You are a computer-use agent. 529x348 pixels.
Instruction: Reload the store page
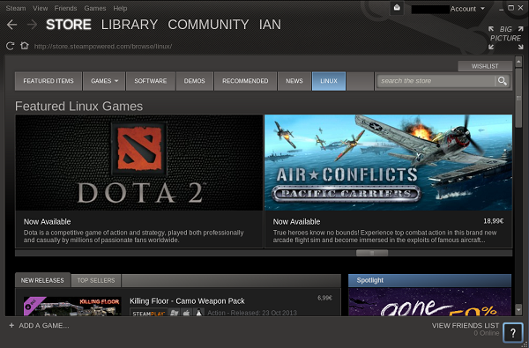point(10,46)
